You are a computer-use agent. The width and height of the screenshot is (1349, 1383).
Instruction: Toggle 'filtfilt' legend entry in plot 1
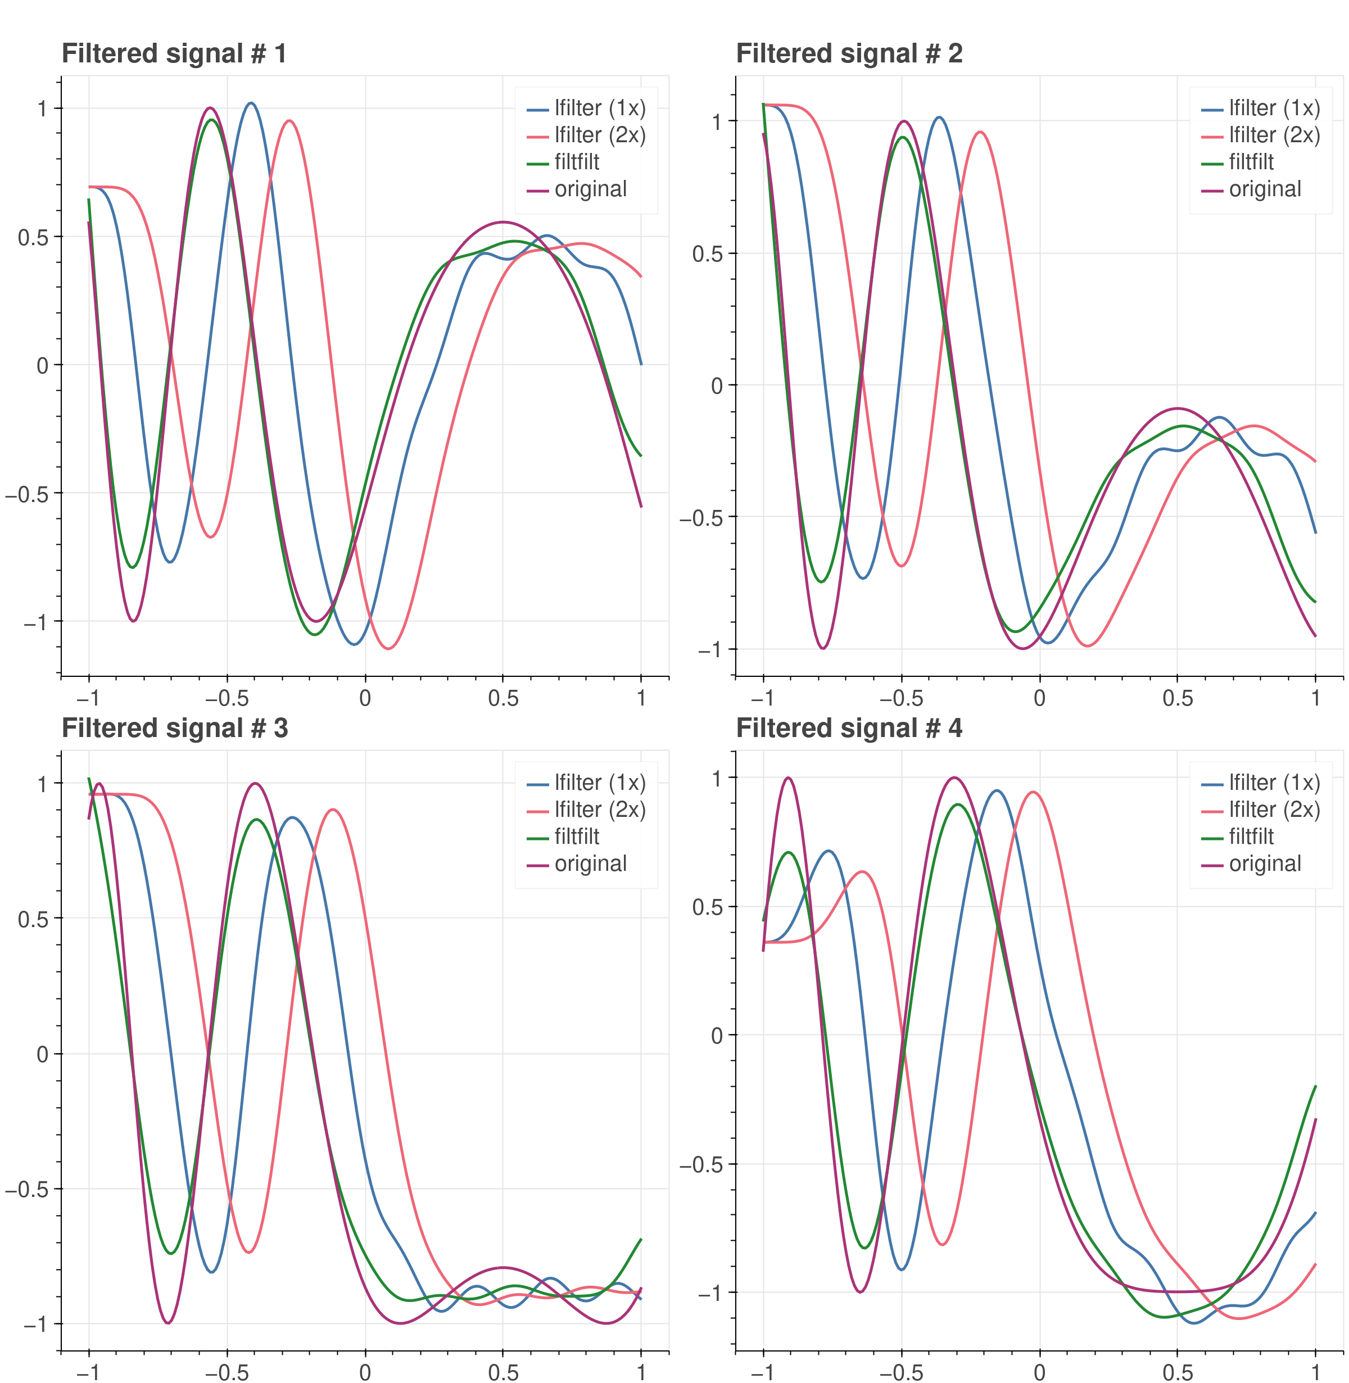tap(563, 163)
